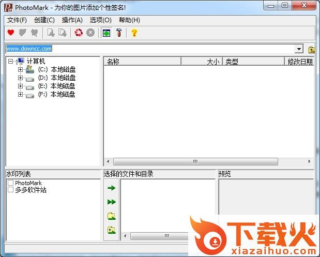The image size is (320, 257).
Task: Click the folder with arrow icon
Action: tap(112, 216)
